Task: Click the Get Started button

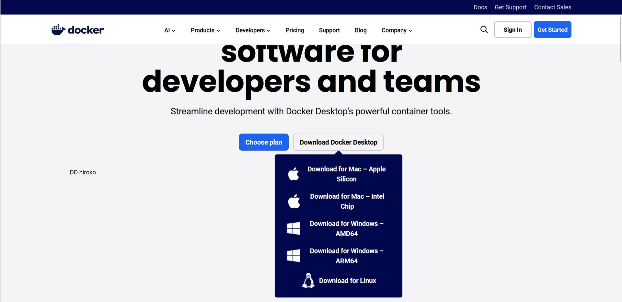Action: point(552,29)
